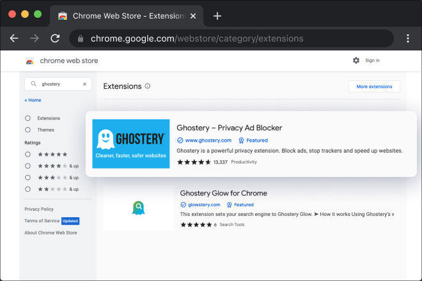
Task: Click the More extensions button
Action: [374, 86]
